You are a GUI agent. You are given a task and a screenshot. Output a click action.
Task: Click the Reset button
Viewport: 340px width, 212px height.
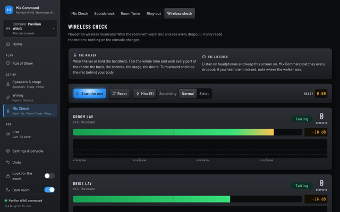click(x=120, y=94)
